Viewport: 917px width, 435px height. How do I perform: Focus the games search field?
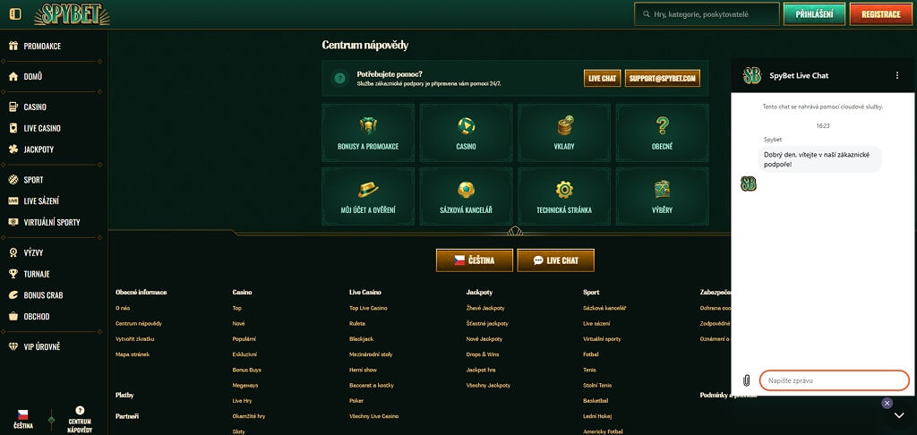(x=707, y=14)
